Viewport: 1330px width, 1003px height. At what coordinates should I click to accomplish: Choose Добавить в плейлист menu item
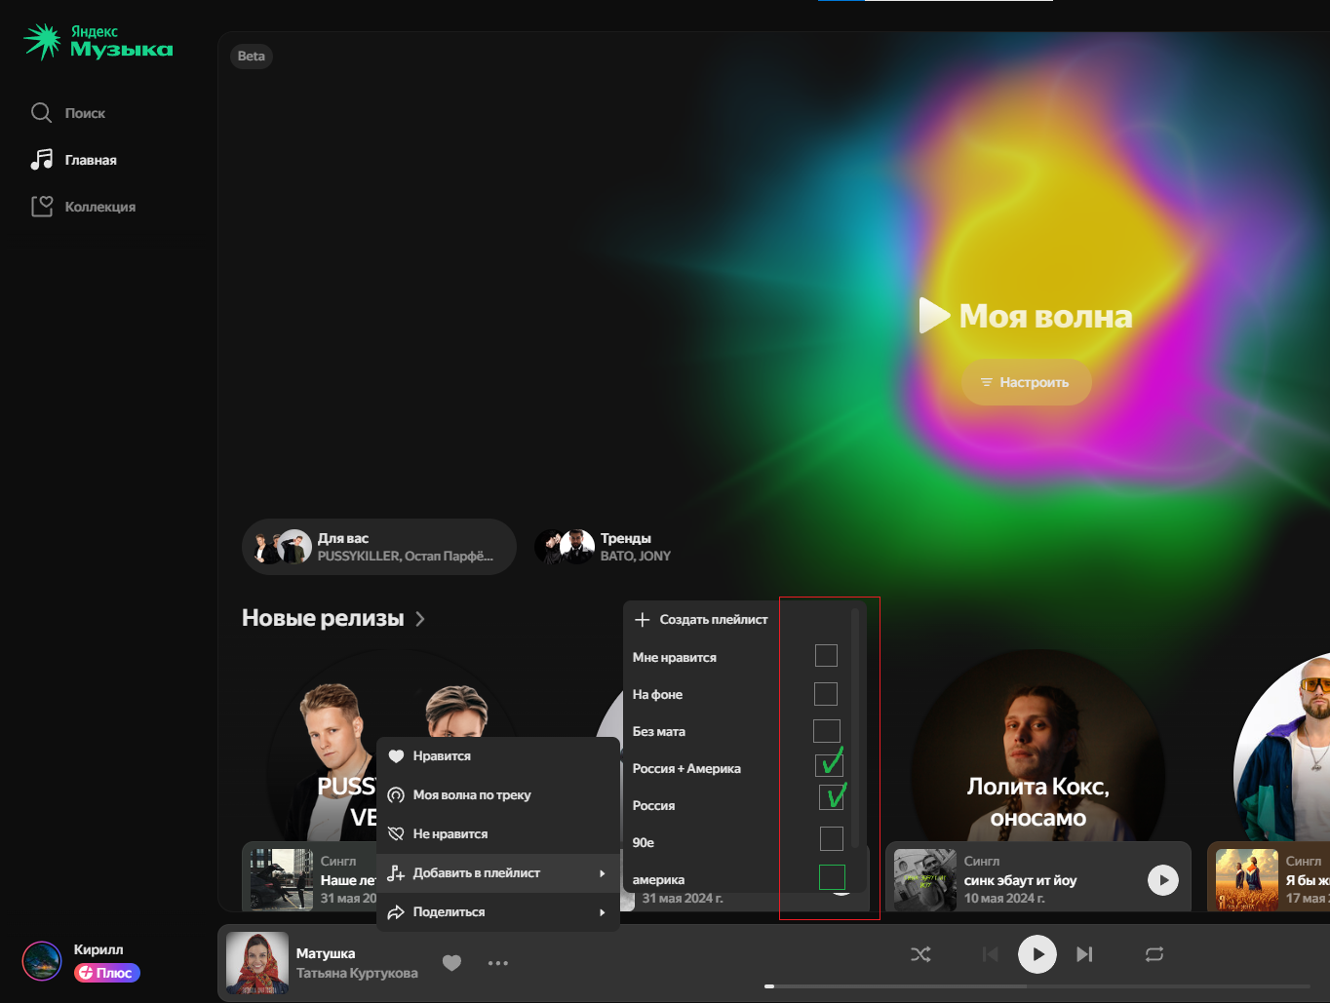pos(498,873)
